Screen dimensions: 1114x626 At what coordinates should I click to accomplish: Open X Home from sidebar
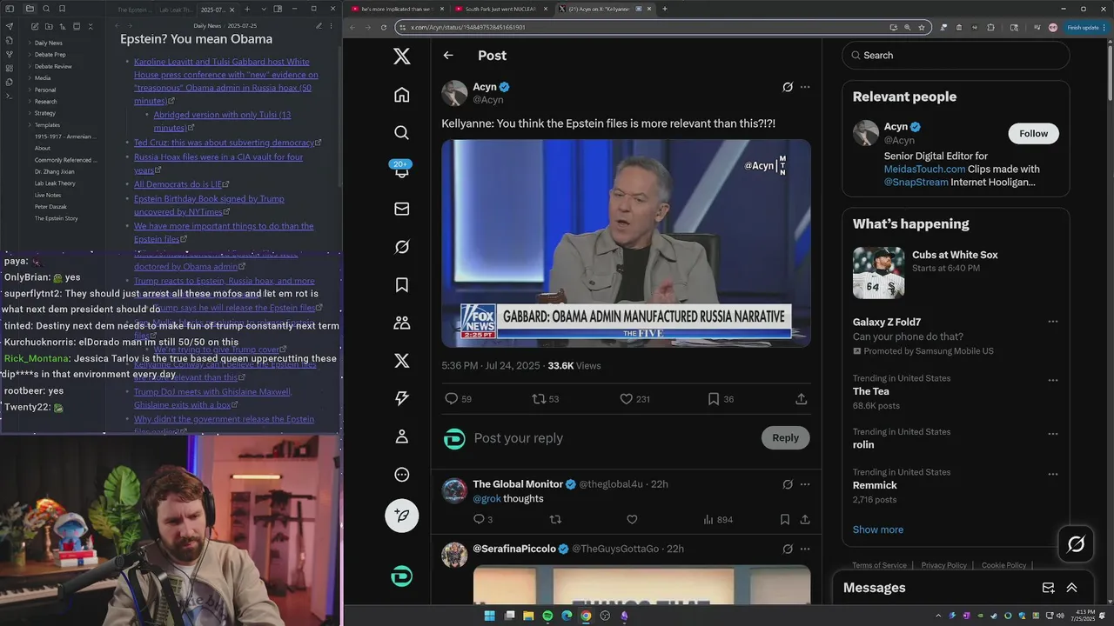click(401, 94)
